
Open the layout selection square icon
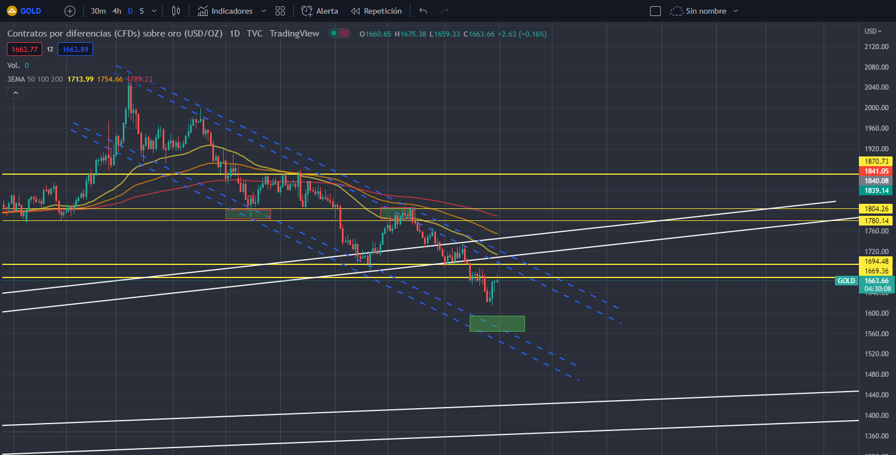click(x=656, y=11)
